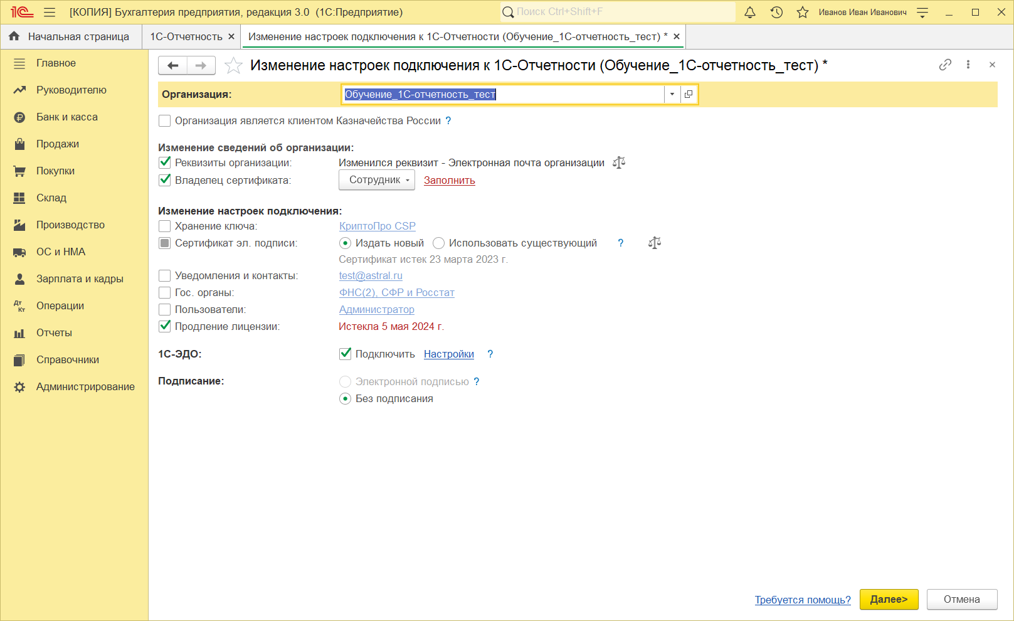Close the form with X icon
The image size is (1014, 621).
pyautogui.click(x=992, y=65)
